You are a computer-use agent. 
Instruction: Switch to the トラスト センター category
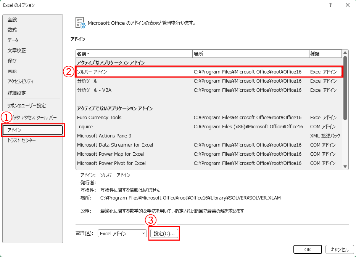click(22, 140)
